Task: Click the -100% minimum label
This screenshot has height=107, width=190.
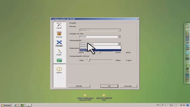Action: pyautogui.click(x=81, y=53)
